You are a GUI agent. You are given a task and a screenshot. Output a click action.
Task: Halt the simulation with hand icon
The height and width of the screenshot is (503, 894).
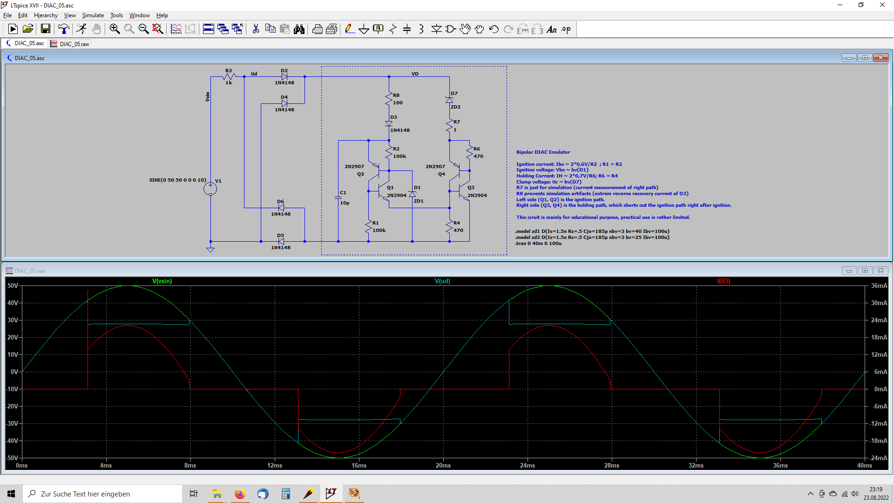(x=96, y=29)
